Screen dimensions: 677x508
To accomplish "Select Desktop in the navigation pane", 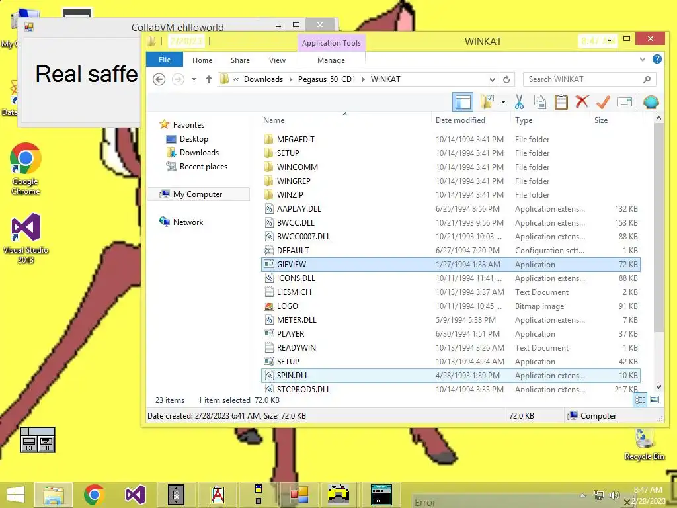I will [x=187, y=139].
